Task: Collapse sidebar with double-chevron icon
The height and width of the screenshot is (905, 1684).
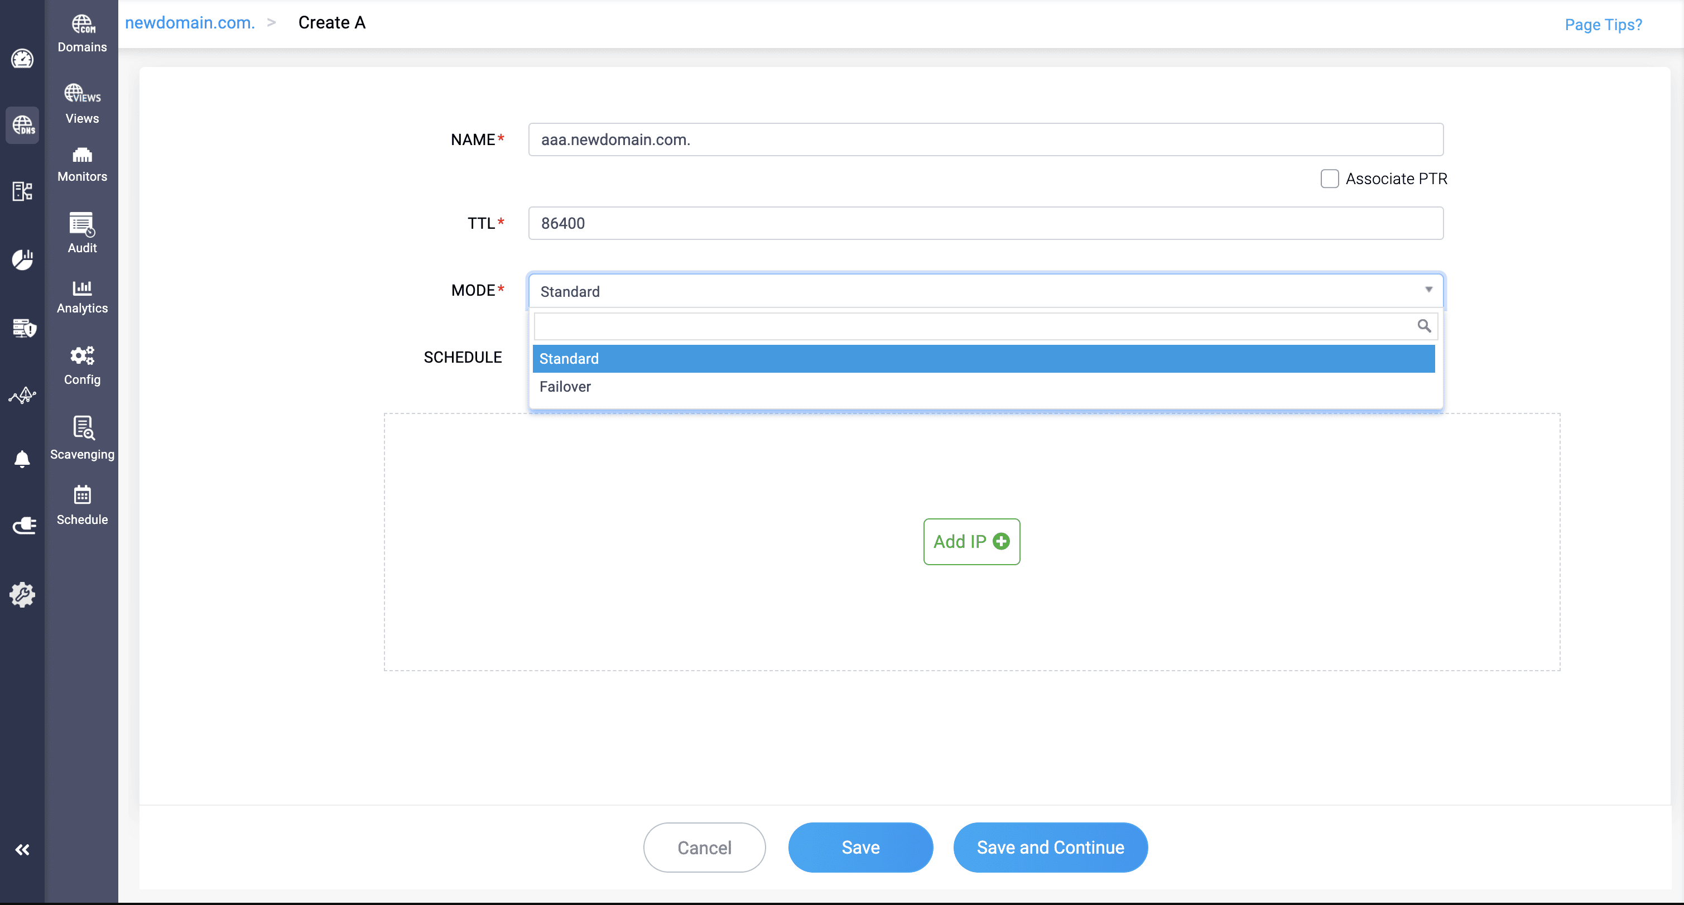Action: 22,849
